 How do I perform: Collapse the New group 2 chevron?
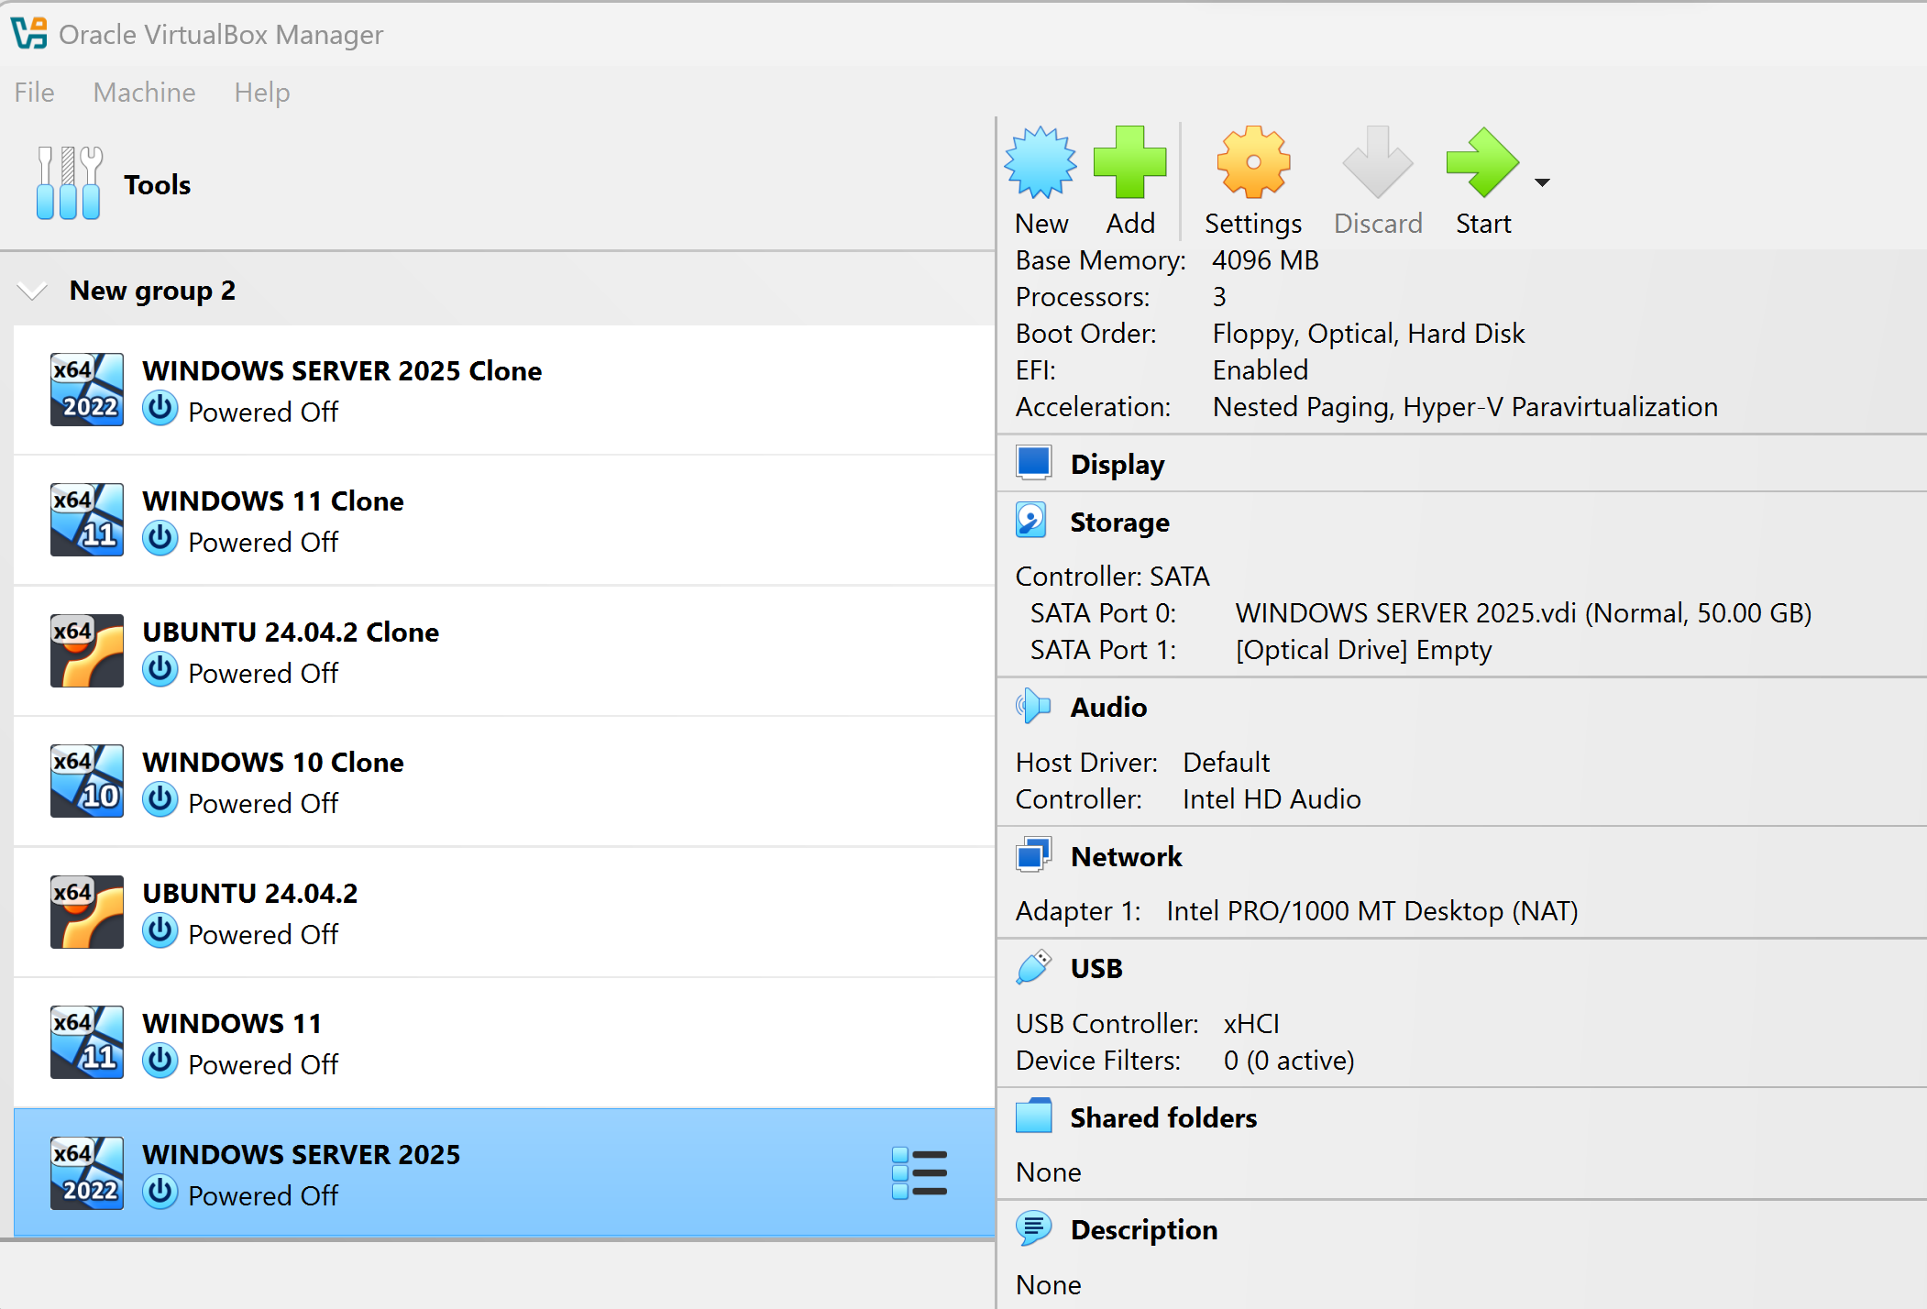[32, 291]
